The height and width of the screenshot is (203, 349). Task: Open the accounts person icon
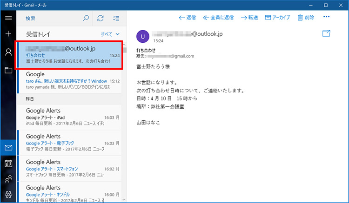coord(8,52)
